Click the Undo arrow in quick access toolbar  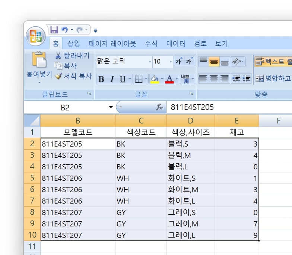tap(65, 30)
